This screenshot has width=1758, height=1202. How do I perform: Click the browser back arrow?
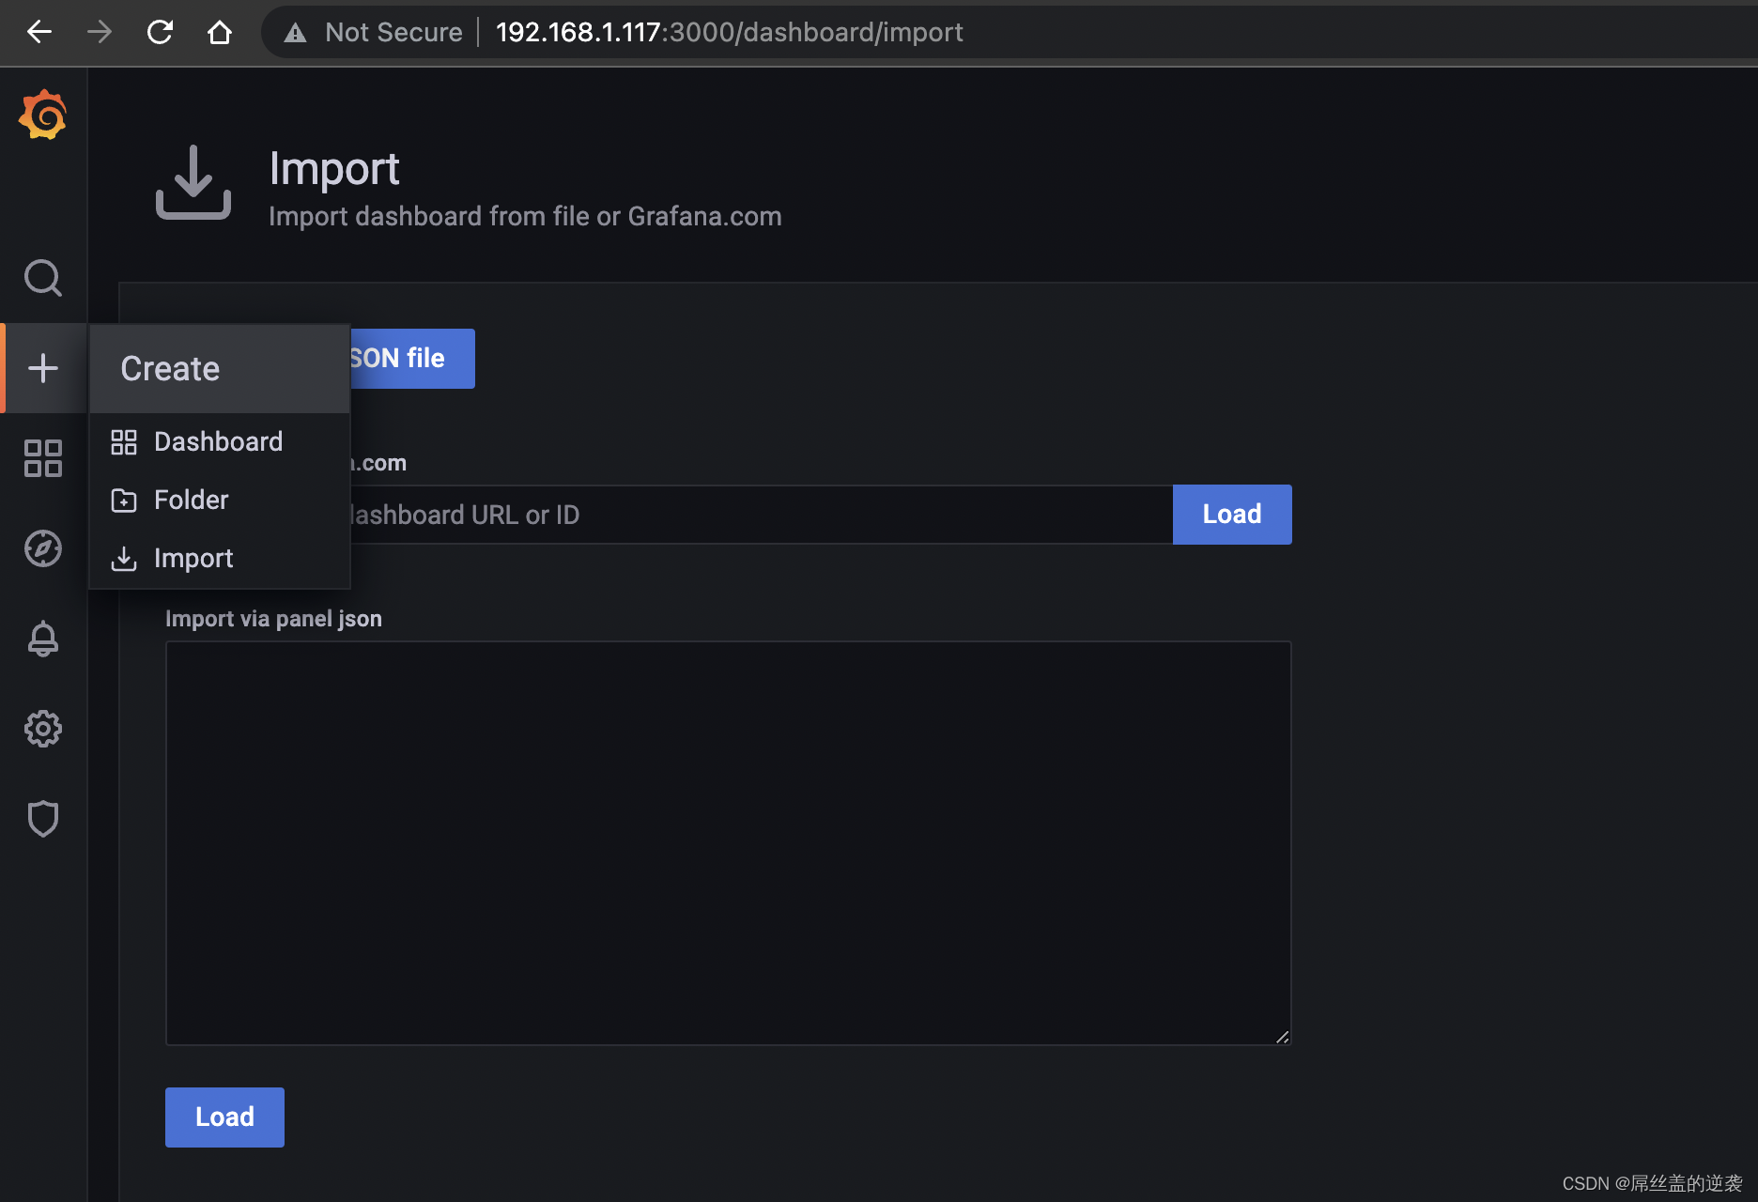tap(39, 32)
